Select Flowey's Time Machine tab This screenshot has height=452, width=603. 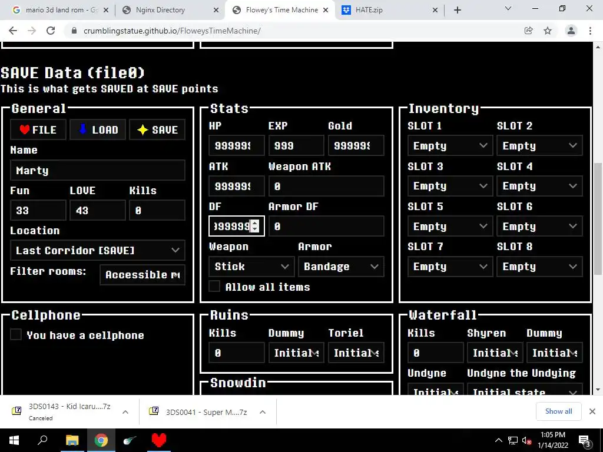tap(280, 10)
